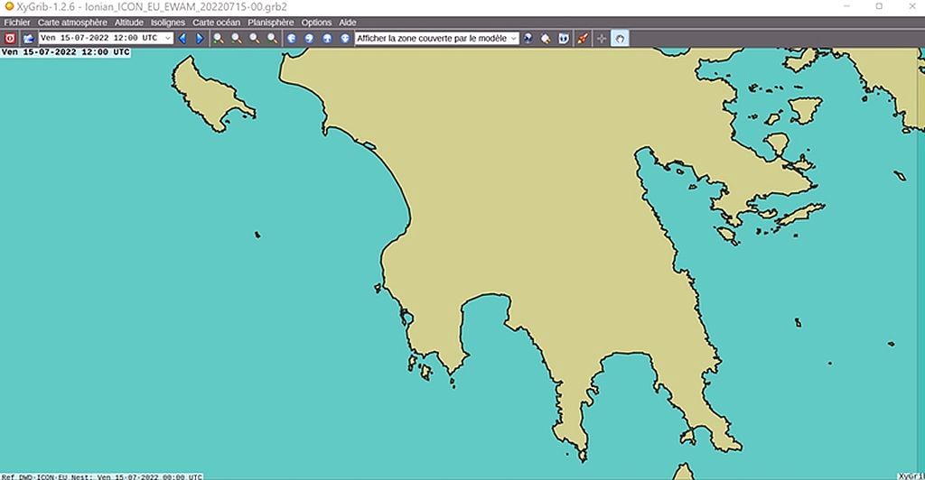Go to previous forecast time arrow

(x=183, y=39)
